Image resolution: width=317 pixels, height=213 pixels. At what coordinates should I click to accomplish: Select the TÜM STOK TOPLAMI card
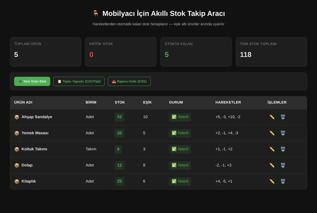point(271,52)
